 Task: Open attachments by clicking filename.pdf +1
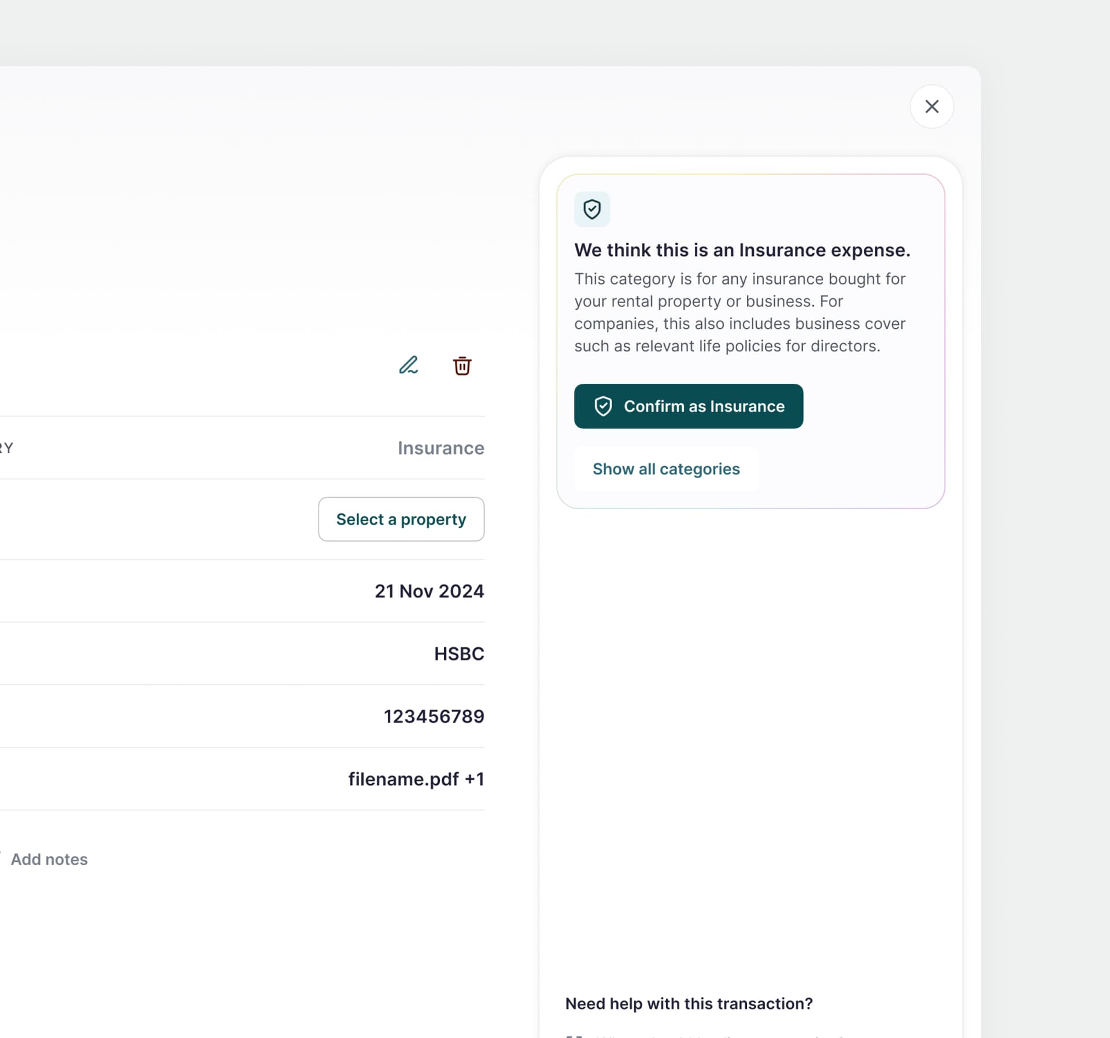(416, 778)
